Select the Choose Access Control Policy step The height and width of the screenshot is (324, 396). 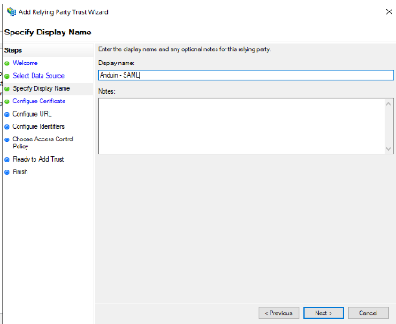(x=43, y=142)
